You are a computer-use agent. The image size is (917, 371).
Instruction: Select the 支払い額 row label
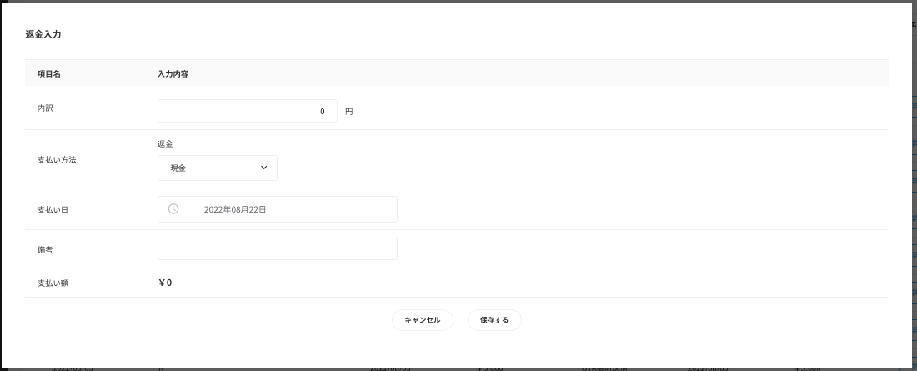point(53,283)
